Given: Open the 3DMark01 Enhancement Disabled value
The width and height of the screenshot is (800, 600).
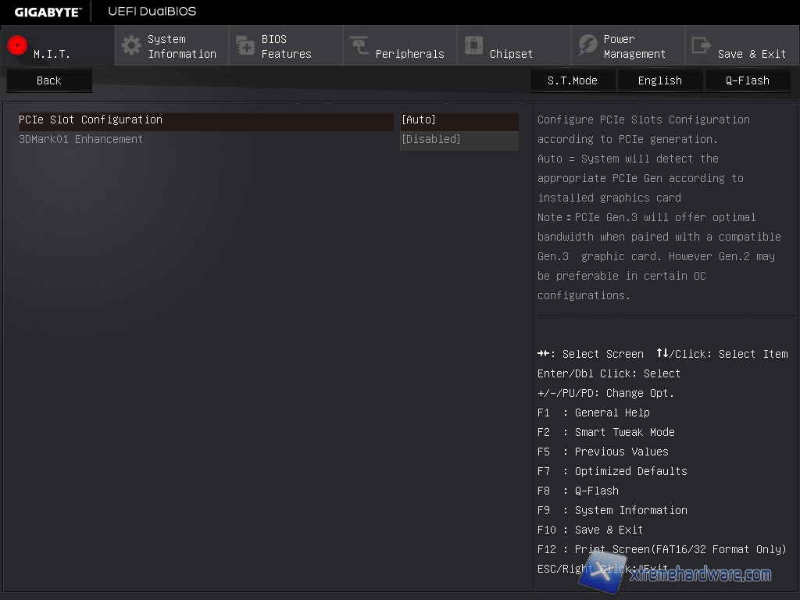Looking at the screenshot, I should [459, 140].
